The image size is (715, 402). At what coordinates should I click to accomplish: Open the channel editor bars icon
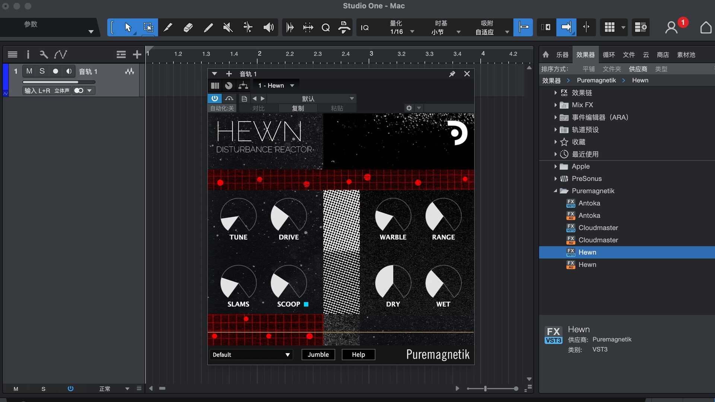[215, 86]
